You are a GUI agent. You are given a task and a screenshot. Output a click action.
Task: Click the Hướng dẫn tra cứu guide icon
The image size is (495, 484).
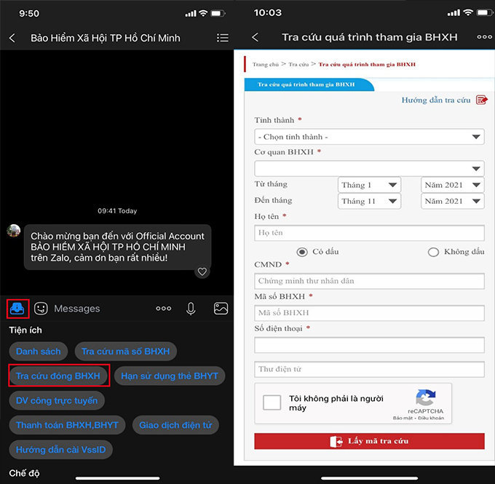(x=482, y=100)
